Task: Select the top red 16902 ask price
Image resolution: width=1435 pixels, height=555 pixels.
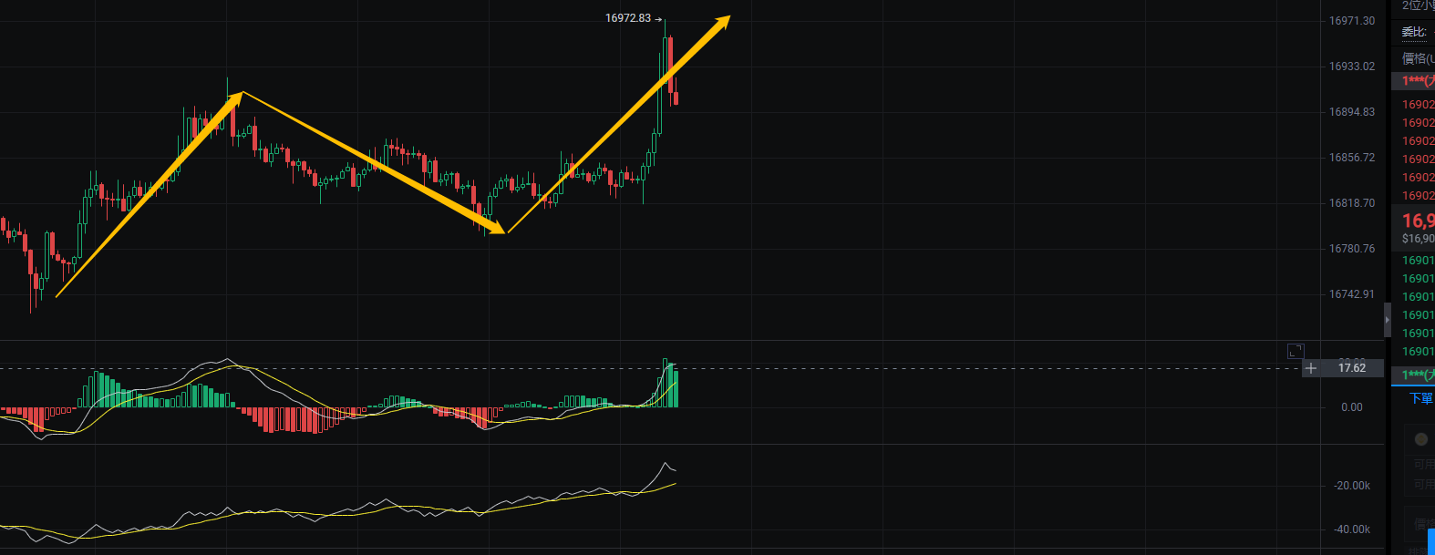Action: coord(1418,105)
